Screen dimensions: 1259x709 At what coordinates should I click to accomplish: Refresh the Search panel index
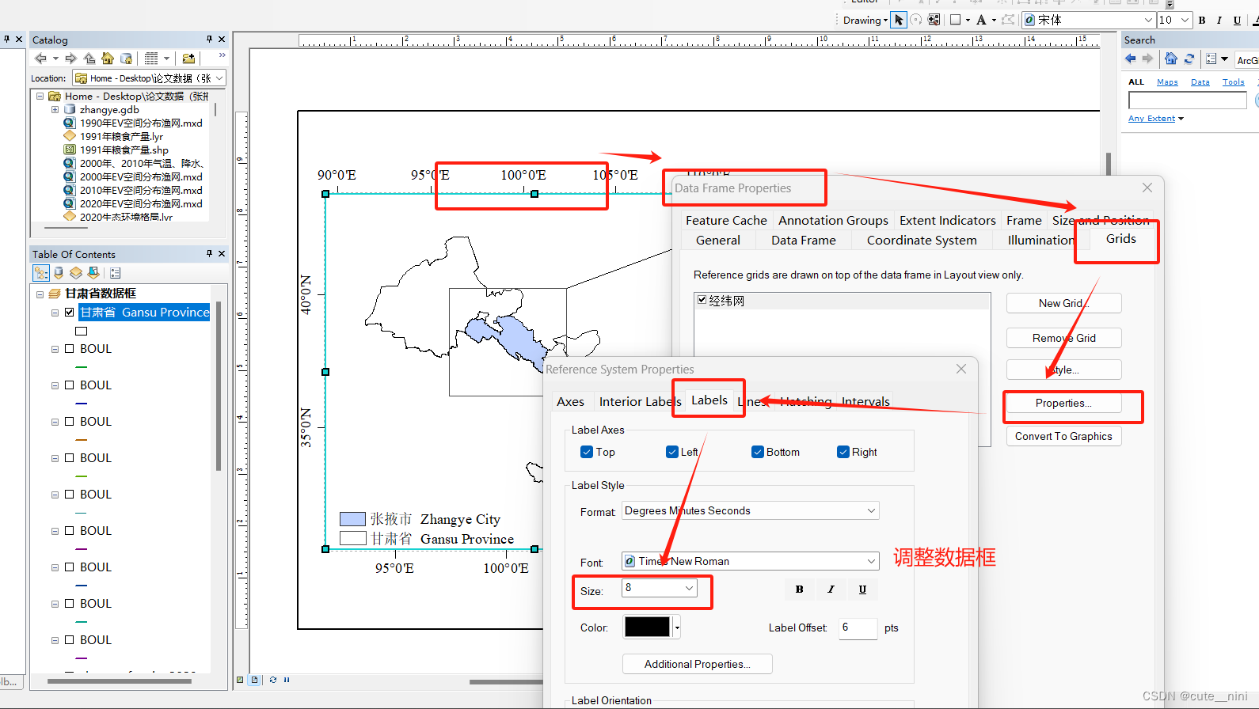click(x=1189, y=59)
